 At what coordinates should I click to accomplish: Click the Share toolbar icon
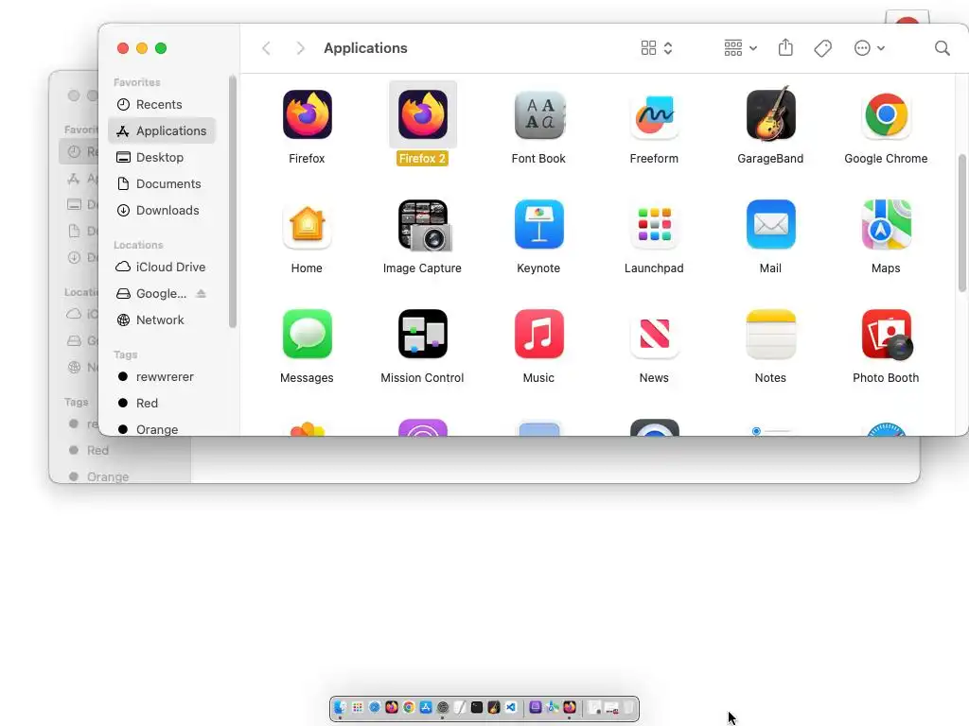(785, 47)
